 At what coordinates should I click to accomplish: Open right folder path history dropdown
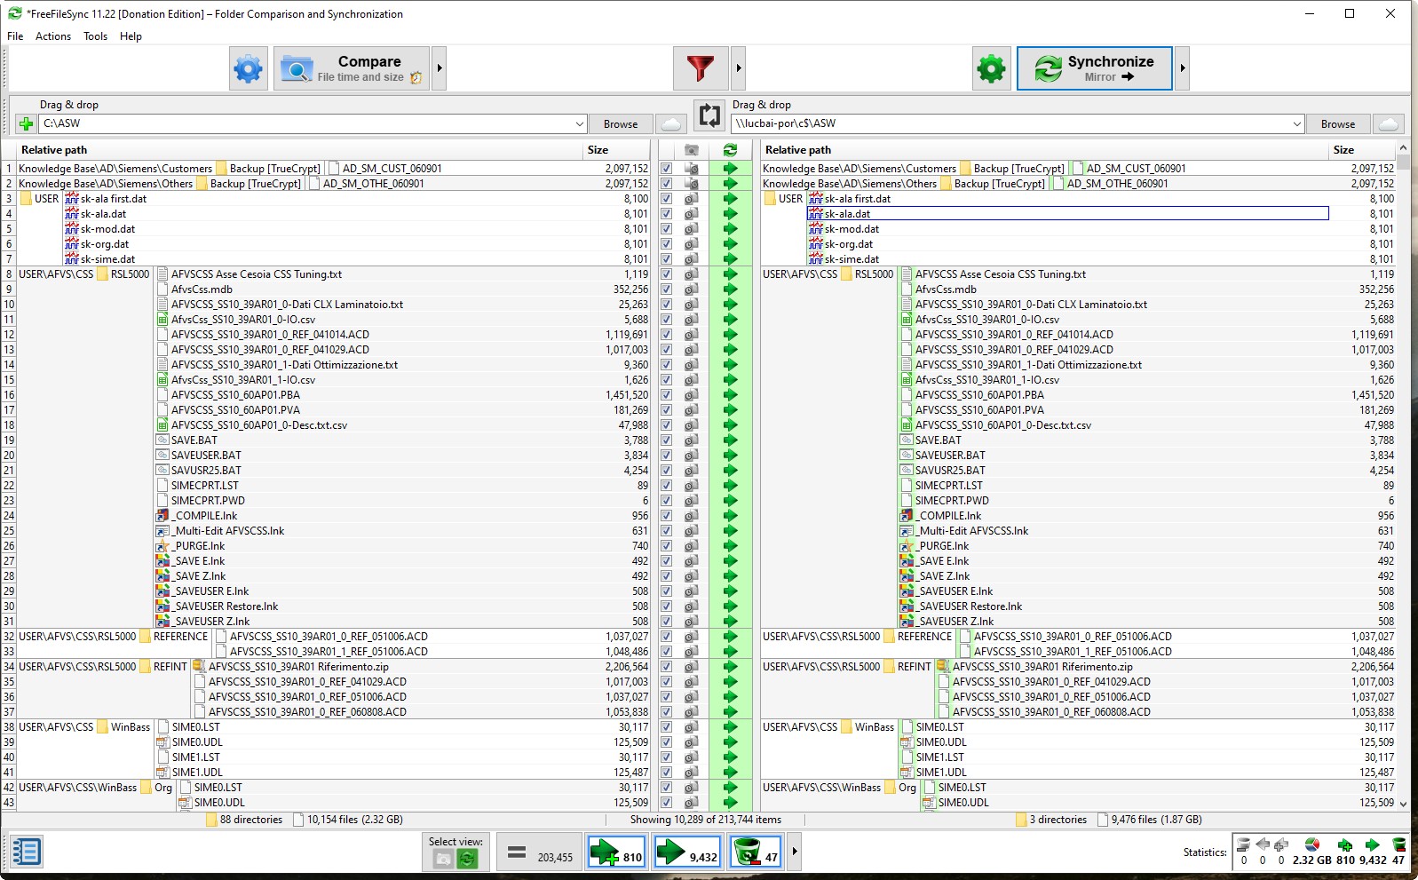point(1296,123)
